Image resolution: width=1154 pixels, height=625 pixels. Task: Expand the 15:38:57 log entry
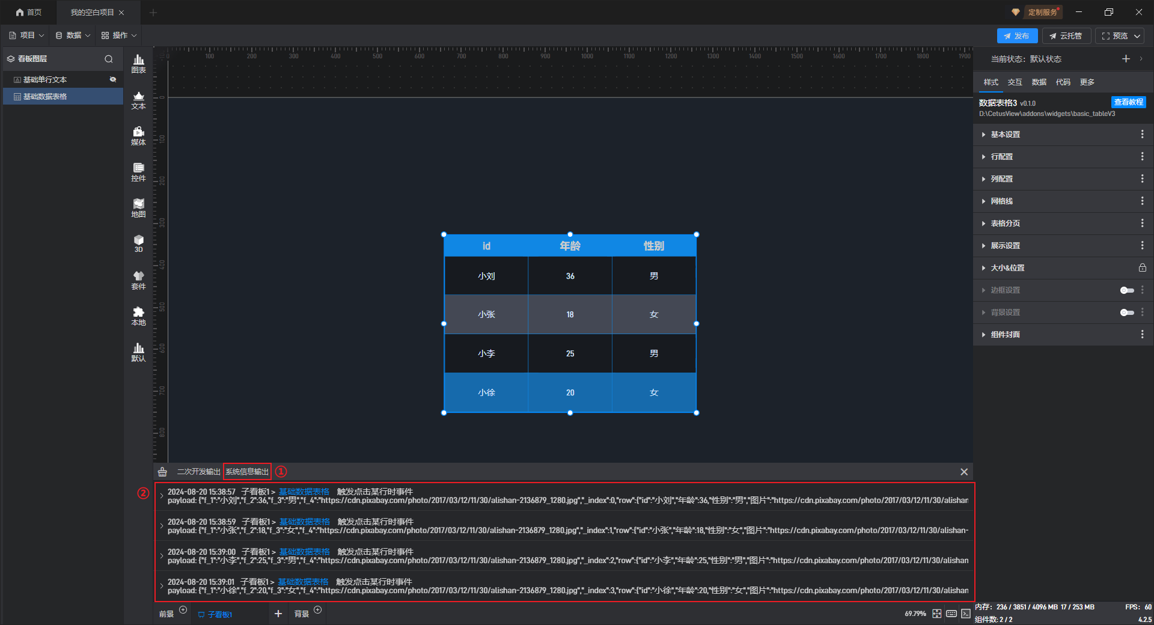click(x=162, y=496)
